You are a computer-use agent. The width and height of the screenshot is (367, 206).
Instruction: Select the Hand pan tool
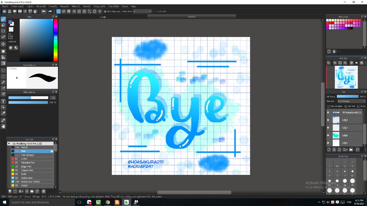[3, 126]
